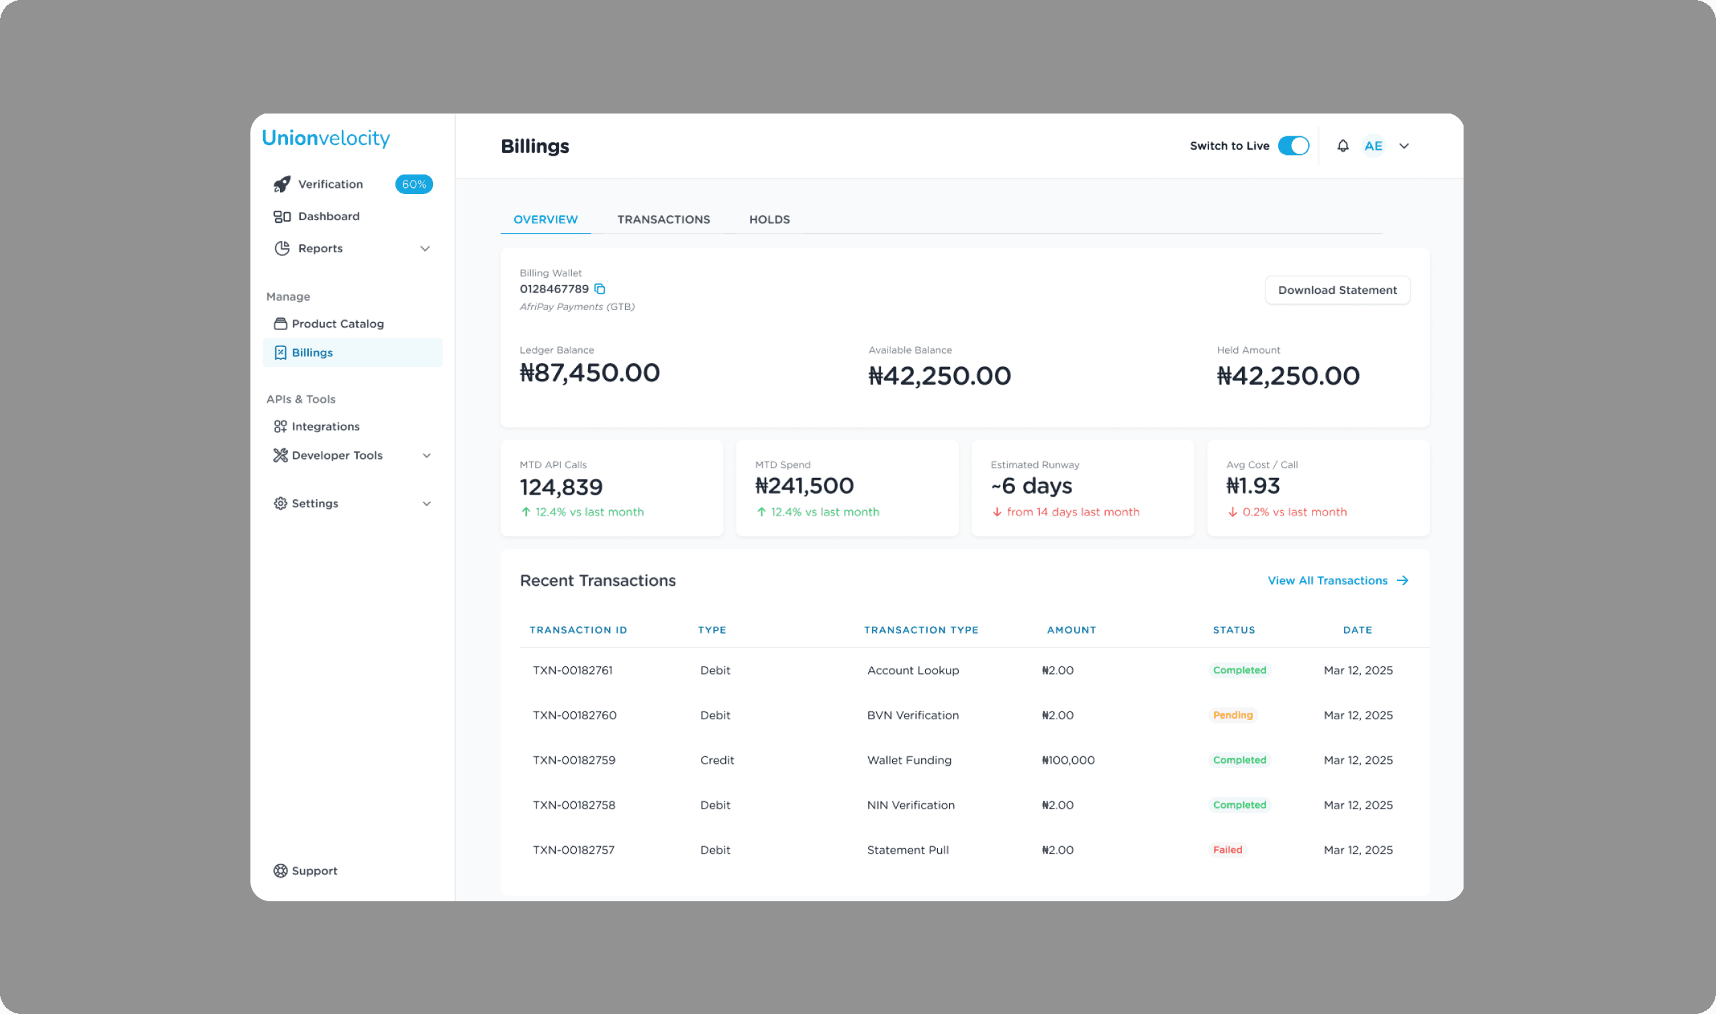Click the arrow beside View All Transactions

click(1402, 580)
